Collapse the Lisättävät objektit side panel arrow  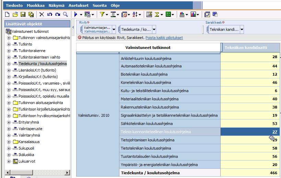click(x=73, y=27)
